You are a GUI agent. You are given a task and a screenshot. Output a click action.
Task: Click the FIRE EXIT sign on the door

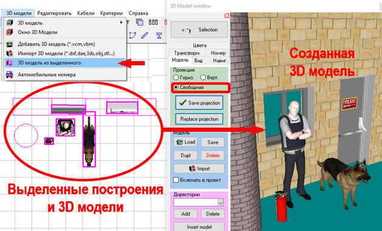coord(349,103)
